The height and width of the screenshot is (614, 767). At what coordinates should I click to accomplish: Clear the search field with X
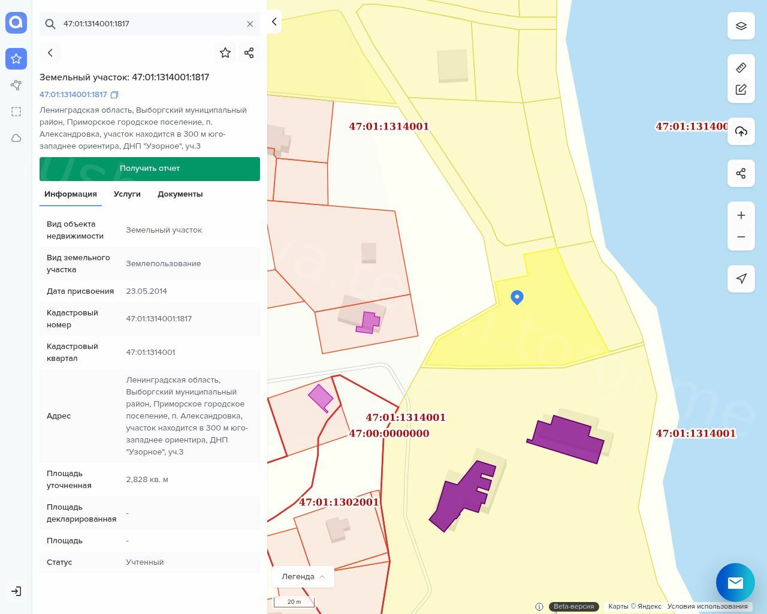point(250,24)
